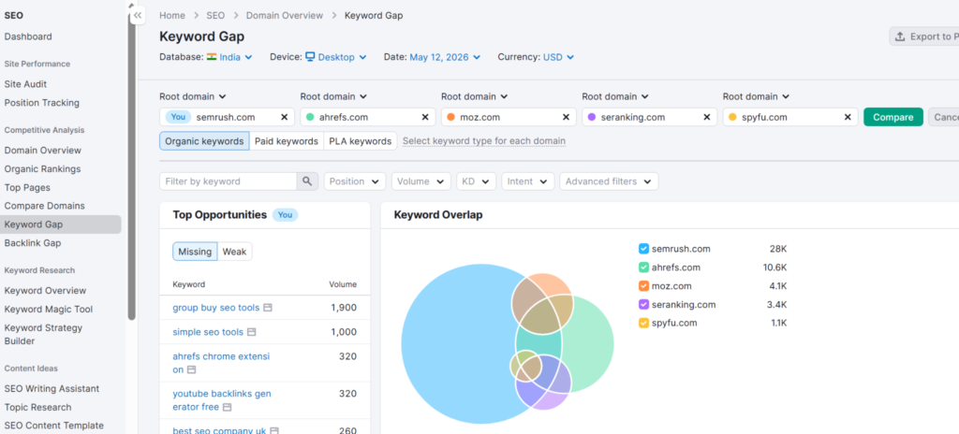
Task: Click the Export upload icon
Action: click(900, 36)
